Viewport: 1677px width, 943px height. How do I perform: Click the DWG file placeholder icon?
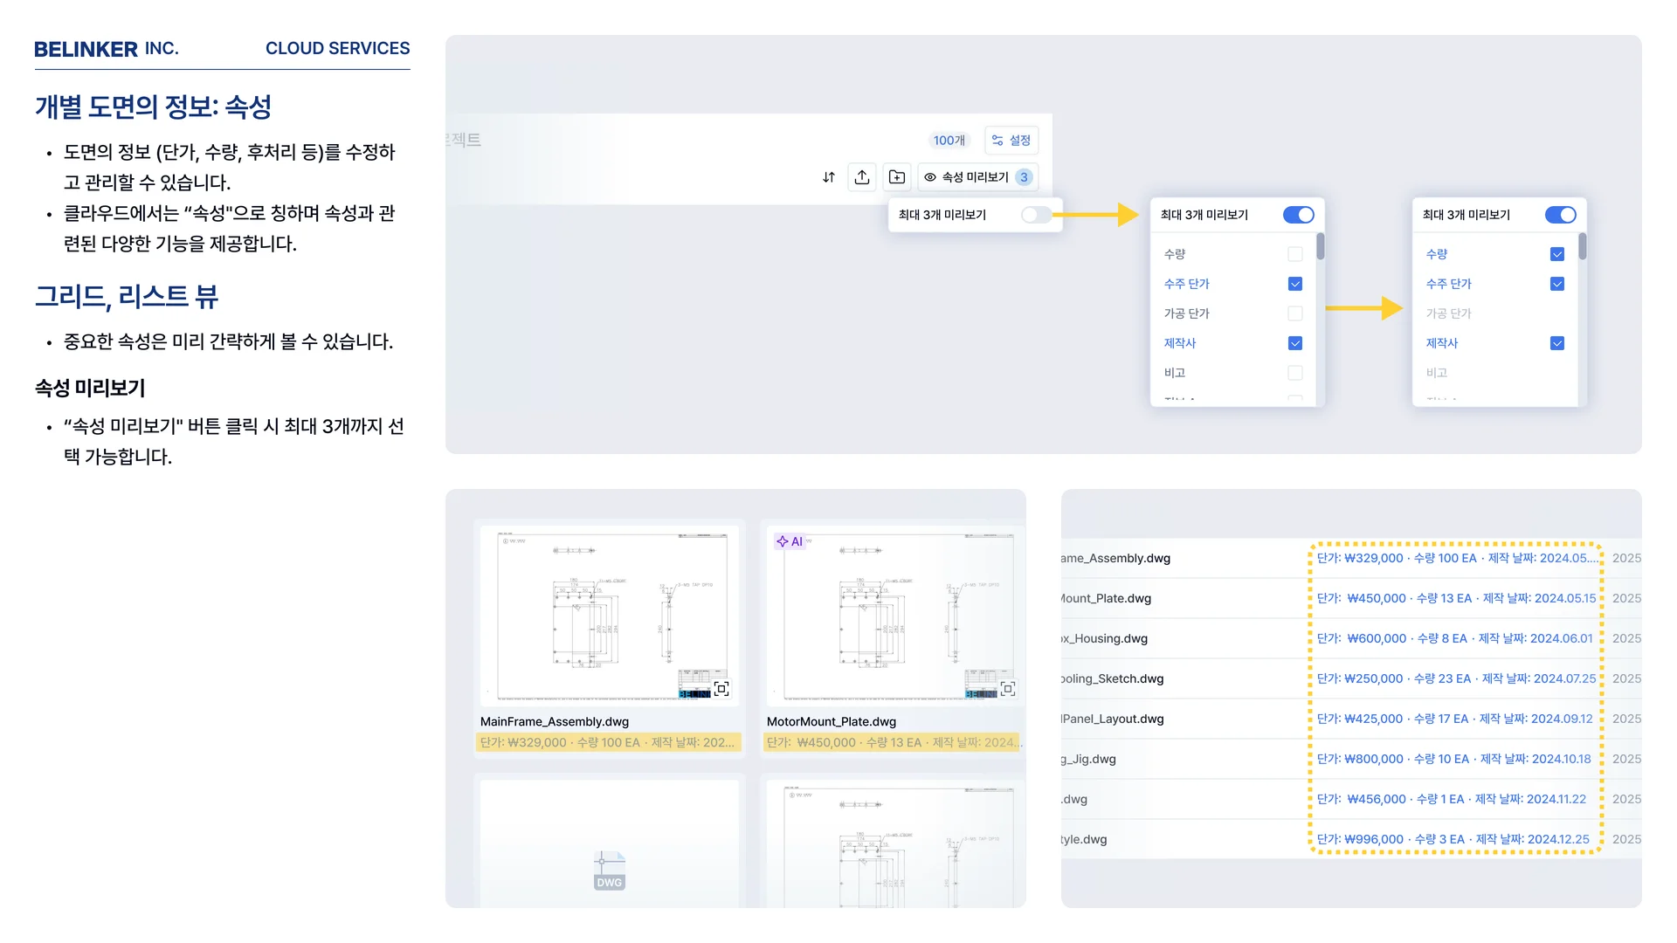pyautogui.click(x=609, y=871)
